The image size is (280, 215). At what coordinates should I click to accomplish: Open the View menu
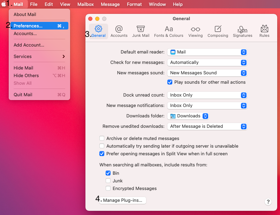65,4
